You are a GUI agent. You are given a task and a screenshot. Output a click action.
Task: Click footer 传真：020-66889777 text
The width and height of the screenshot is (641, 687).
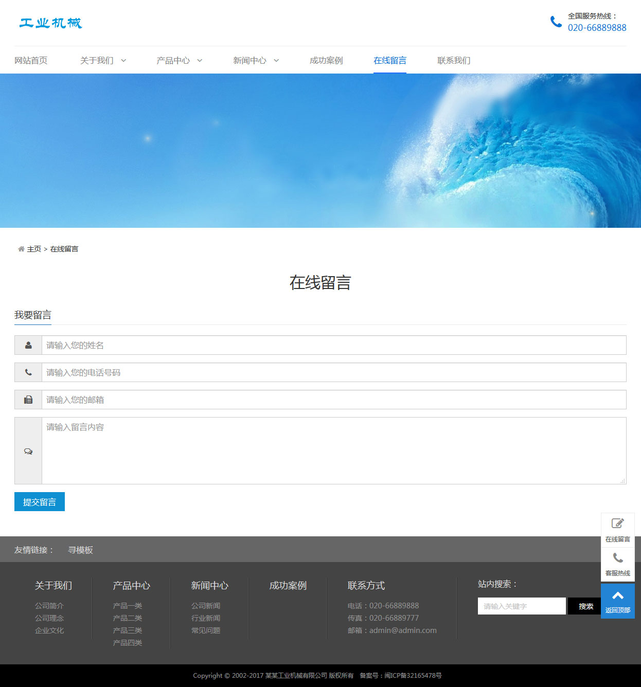383,618
